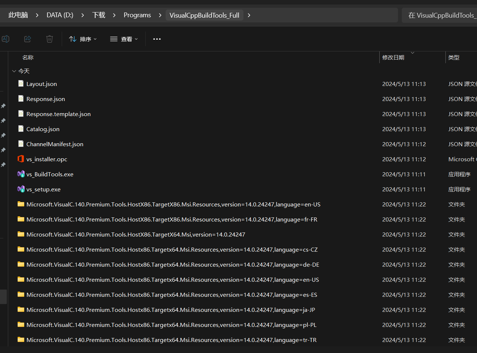Screen dimensions: 477x353
Task: Click 下载 breadcrumb segment
Action: pyautogui.click(x=99, y=15)
